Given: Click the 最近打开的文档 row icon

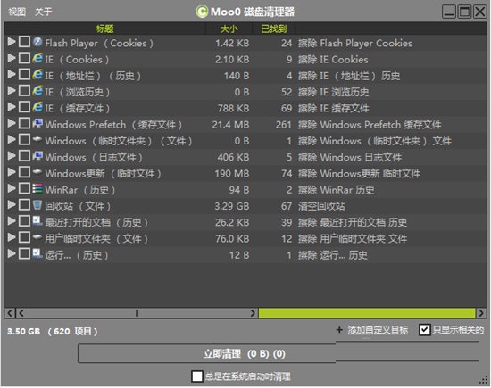Looking at the screenshot, I should pyautogui.click(x=37, y=221).
